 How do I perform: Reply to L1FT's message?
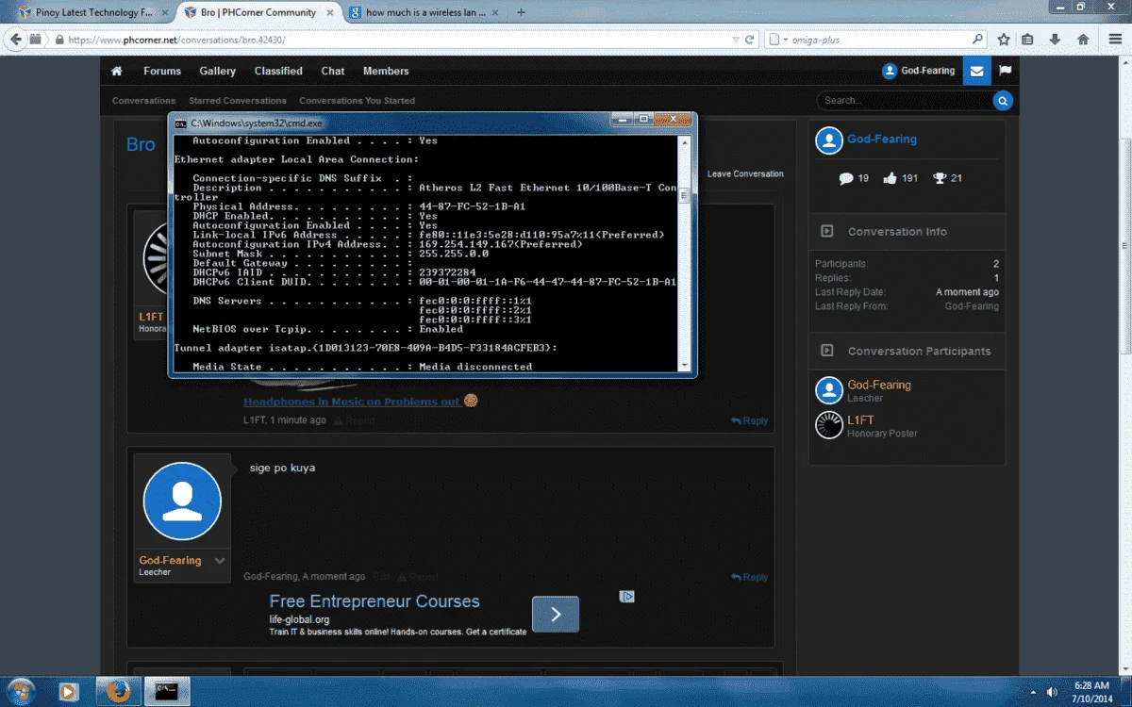(750, 421)
